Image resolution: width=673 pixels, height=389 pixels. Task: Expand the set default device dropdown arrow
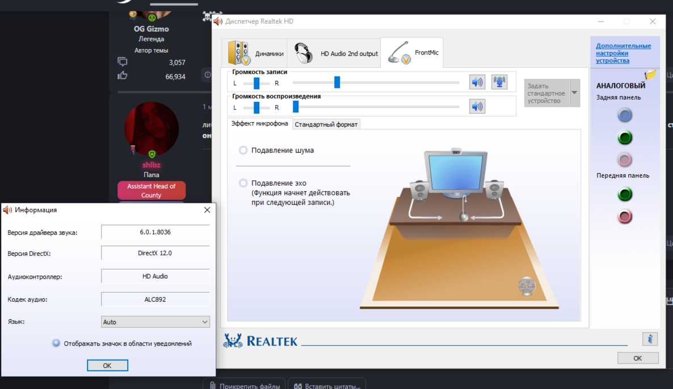coord(574,93)
